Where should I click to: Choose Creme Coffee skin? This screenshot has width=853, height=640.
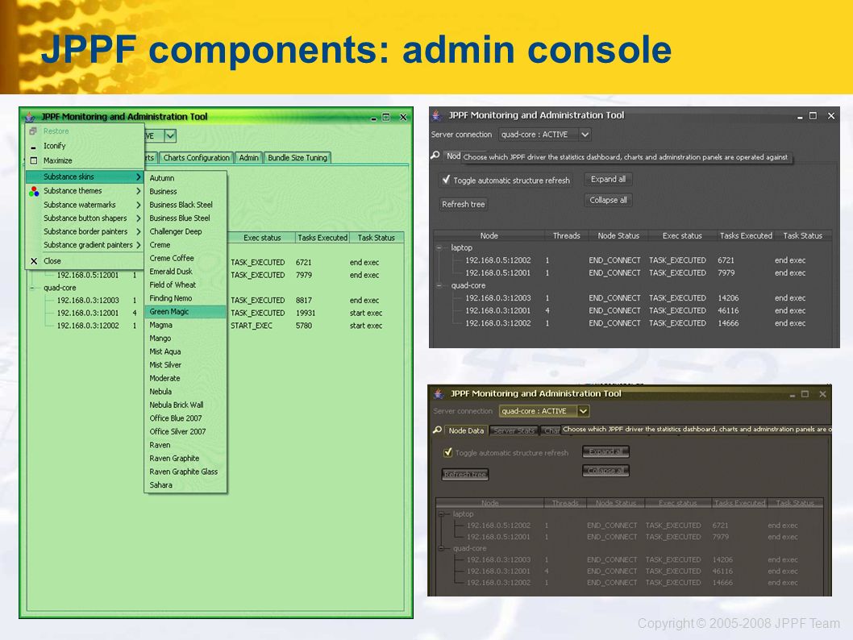click(185, 258)
